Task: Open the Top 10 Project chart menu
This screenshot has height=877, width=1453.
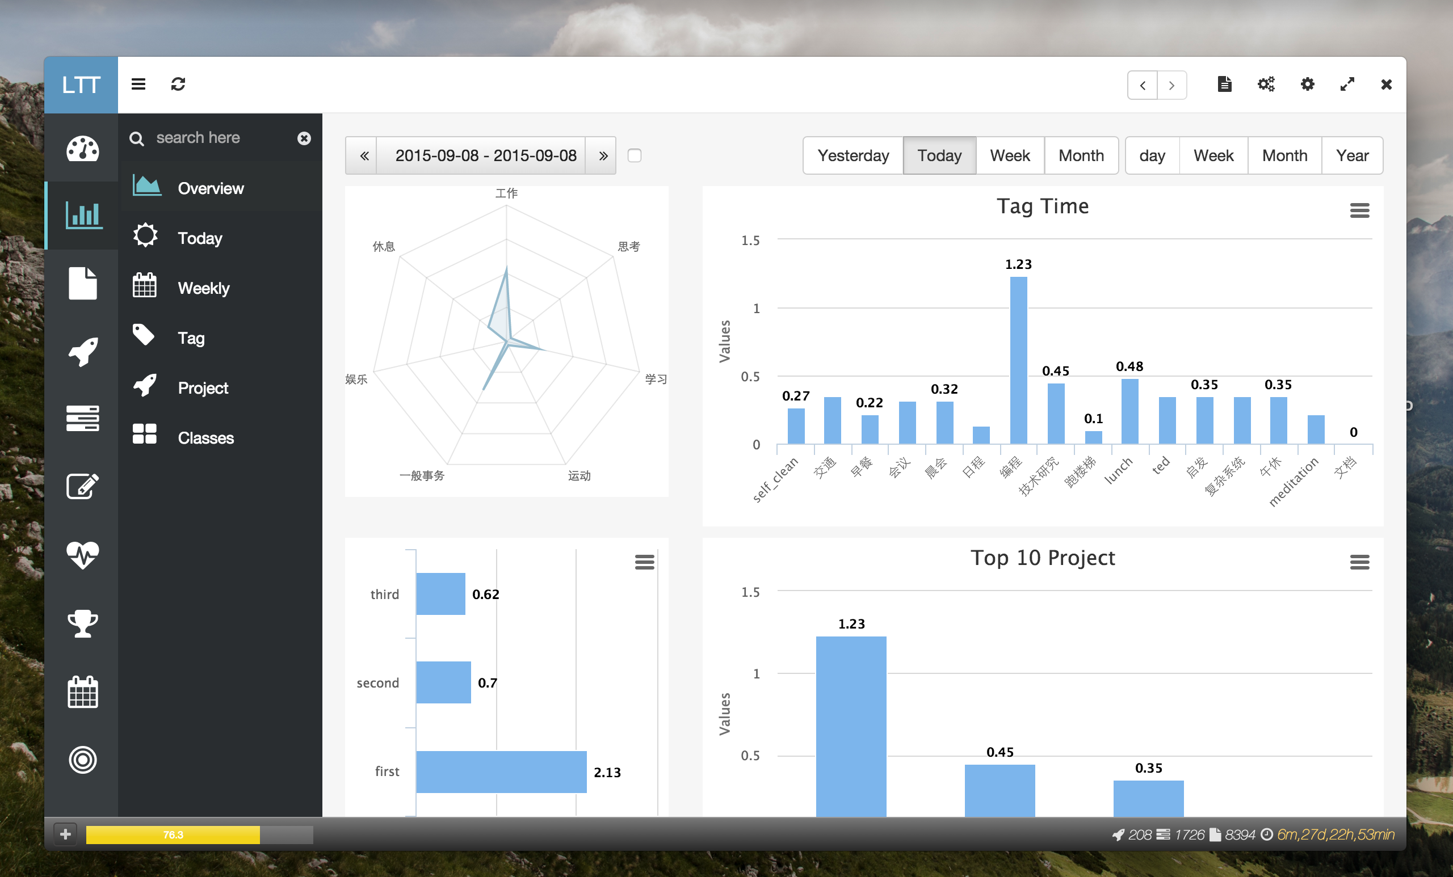Action: click(1359, 562)
